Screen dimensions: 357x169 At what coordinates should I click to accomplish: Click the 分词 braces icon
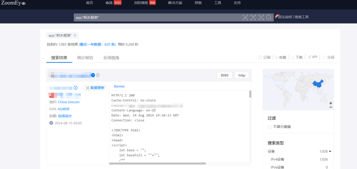(x=325, y=57)
